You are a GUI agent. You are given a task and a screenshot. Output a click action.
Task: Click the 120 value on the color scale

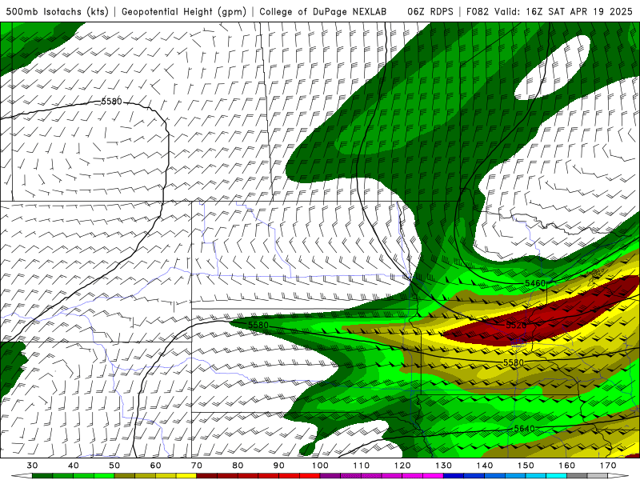(x=402, y=466)
